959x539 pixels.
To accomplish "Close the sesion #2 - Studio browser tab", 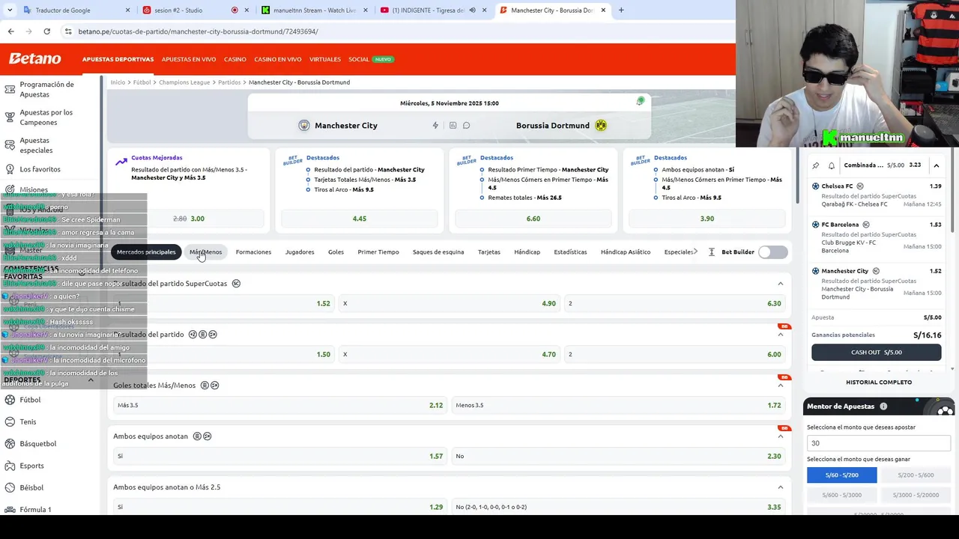I will coord(246,10).
